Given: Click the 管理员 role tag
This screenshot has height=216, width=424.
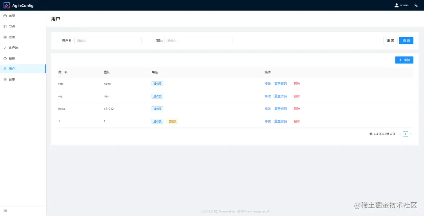Looking at the screenshot, I should 172,121.
